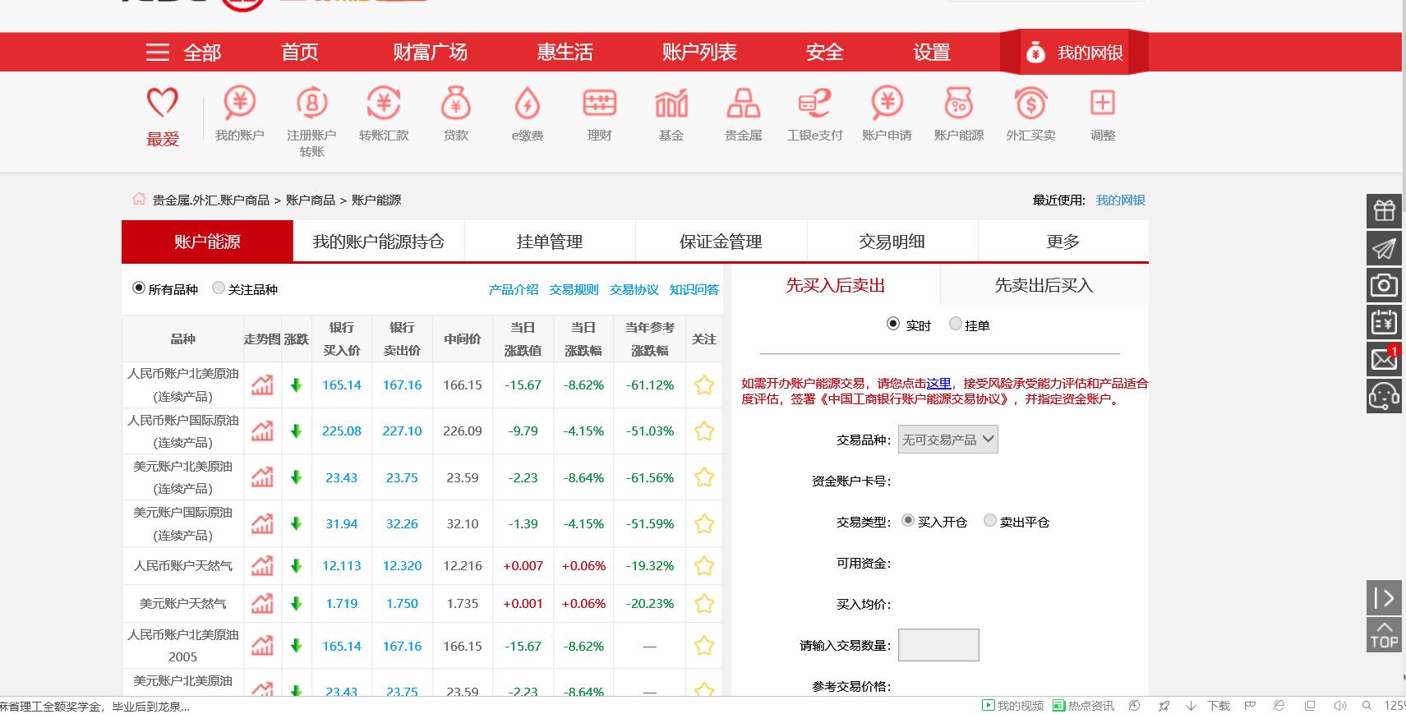Screen dimensions: 1406x714
Task: Toggle favorite star for 美元账户国际原油(连续产品)
Action: [x=704, y=523]
